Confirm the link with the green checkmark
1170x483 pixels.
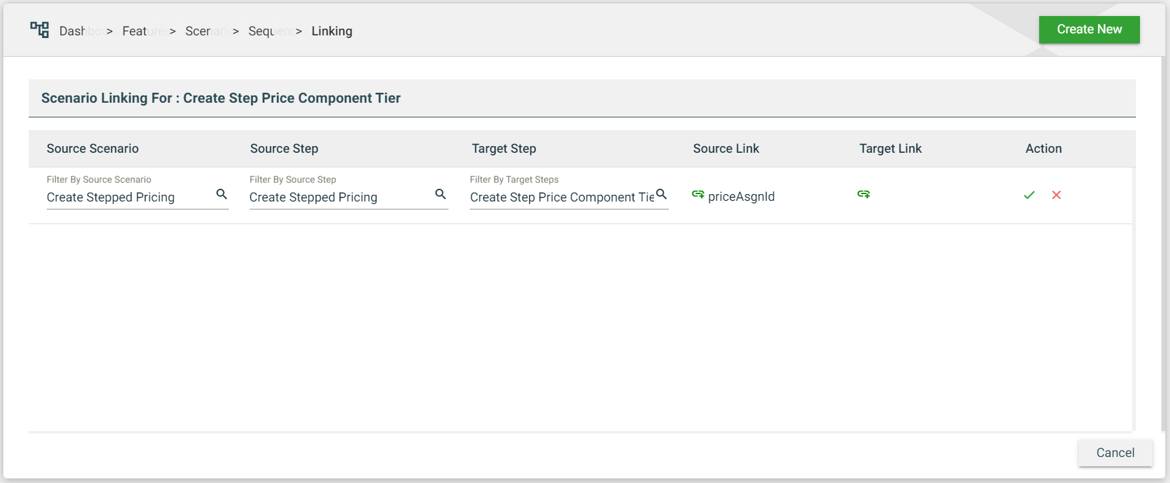tap(1029, 195)
